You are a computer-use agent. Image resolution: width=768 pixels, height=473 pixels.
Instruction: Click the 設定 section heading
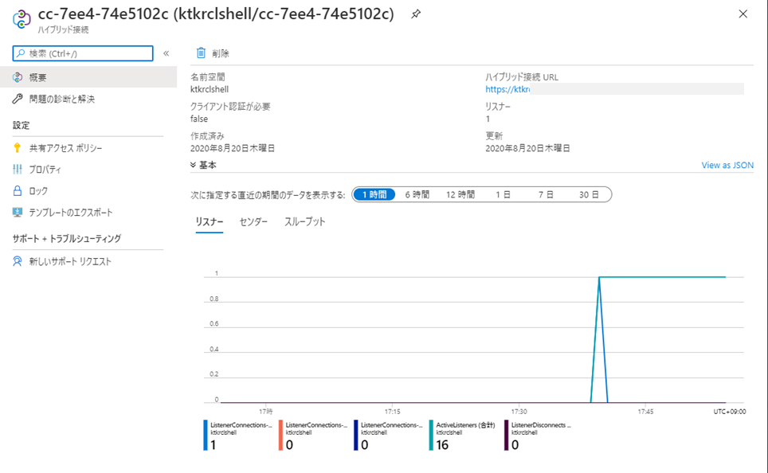click(x=21, y=125)
